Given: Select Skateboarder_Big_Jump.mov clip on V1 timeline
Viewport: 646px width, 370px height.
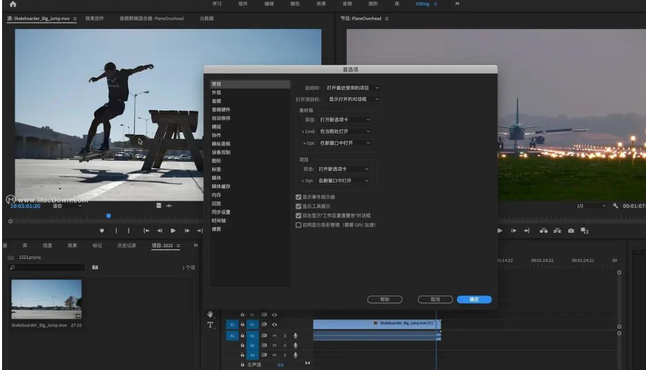Looking at the screenshot, I should tap(377, 324).
